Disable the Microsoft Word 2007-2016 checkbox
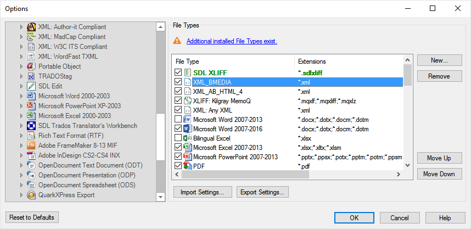Image resolution: width=471 pixels, height=229 pixels. 178,129
